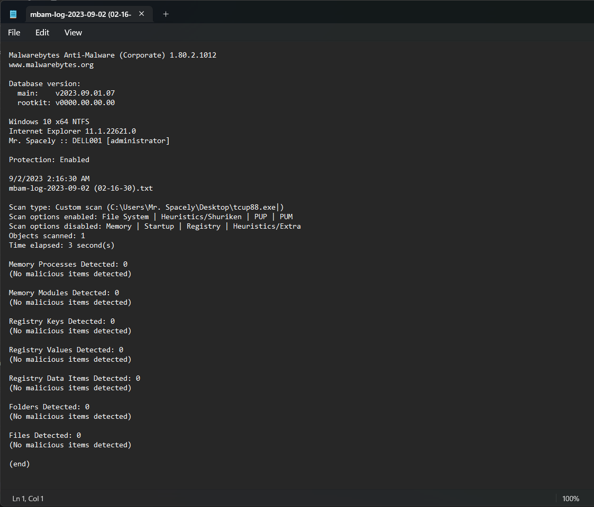594x507 pixels.
Task: Click the Mr. Spacely :: DELL001 [administrator] line
Action: [x=89, y=141]
